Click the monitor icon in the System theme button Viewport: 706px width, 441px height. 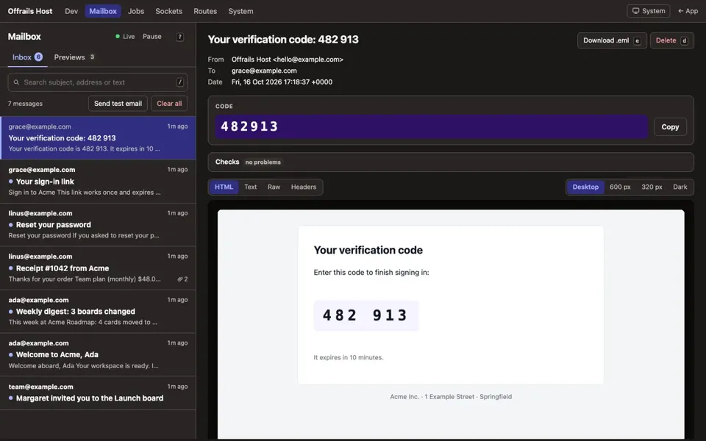click(635, 11)
